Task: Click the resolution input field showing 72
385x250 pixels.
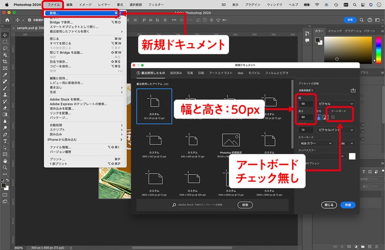Action: [306, 130]
